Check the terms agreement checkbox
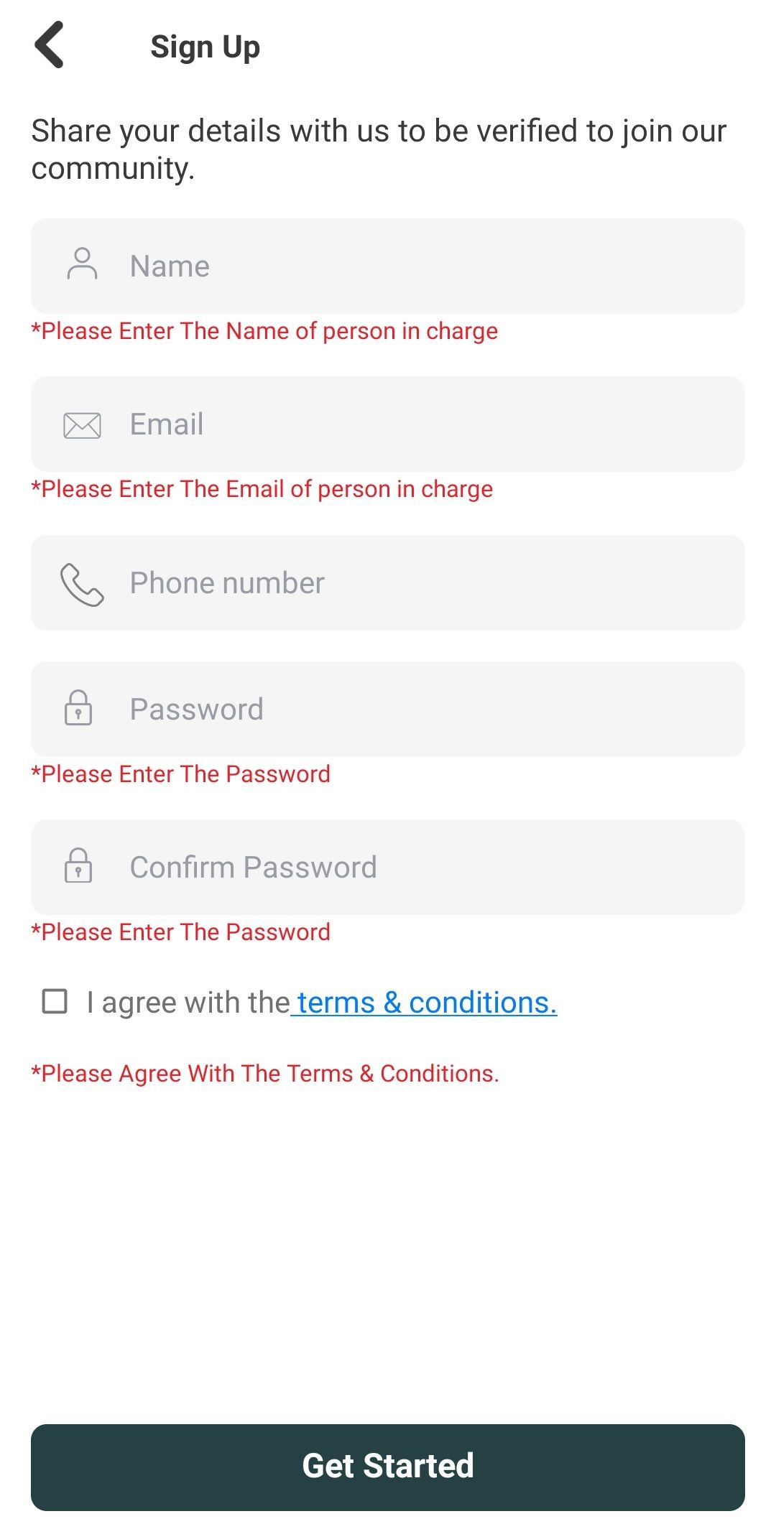This screenshot has height=1524, width=776. coord(55,1001)
